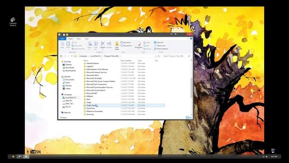Click the taskbar clock
Viewport: 289px width, 163px height.
click(274, 157)
